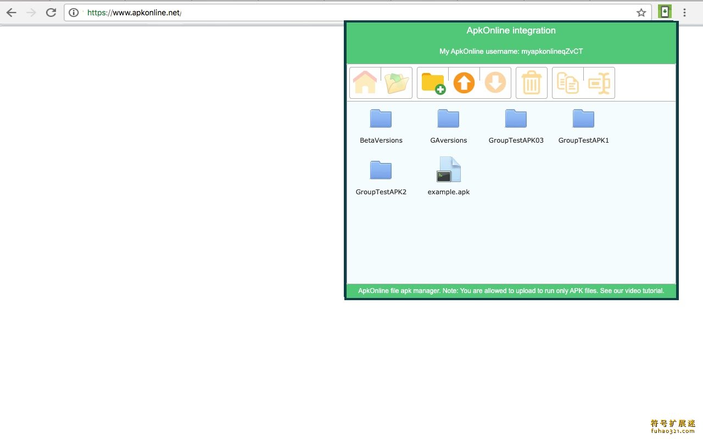Click the Home icon in file manager

tap(365, 83)
